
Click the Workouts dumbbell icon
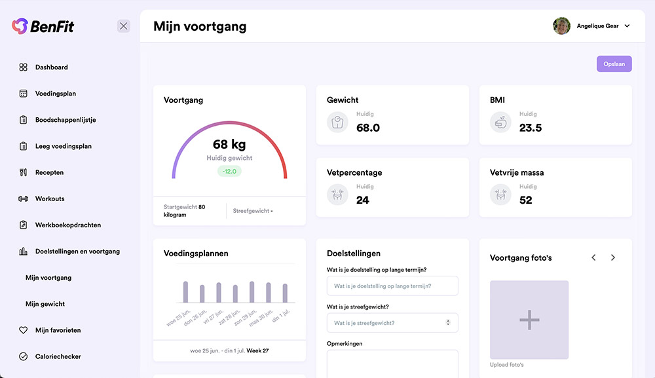22,198
